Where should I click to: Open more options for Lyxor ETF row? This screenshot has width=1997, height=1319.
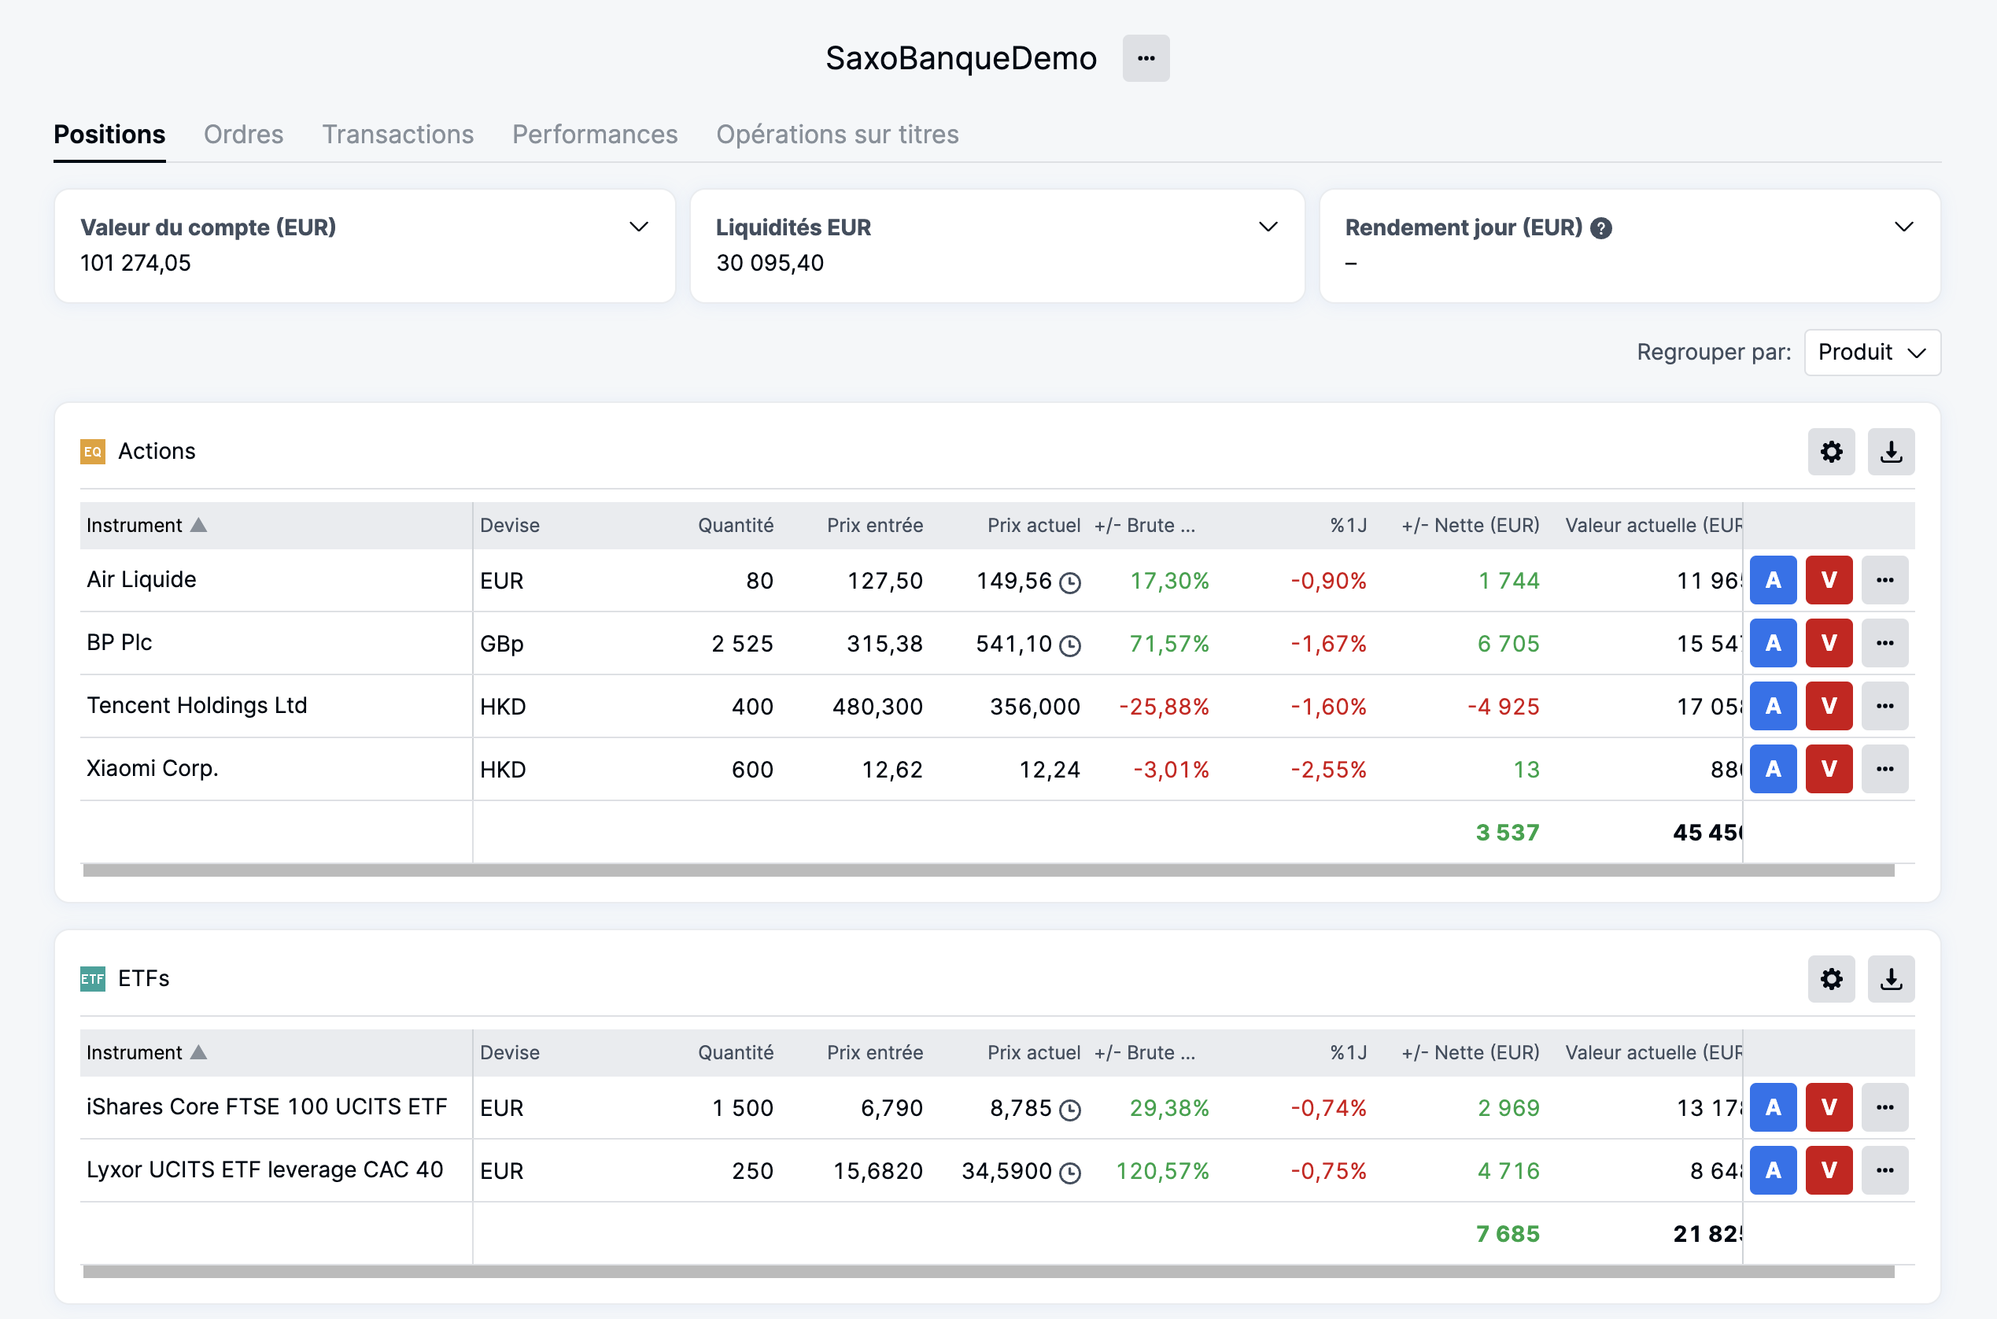1884,1170
